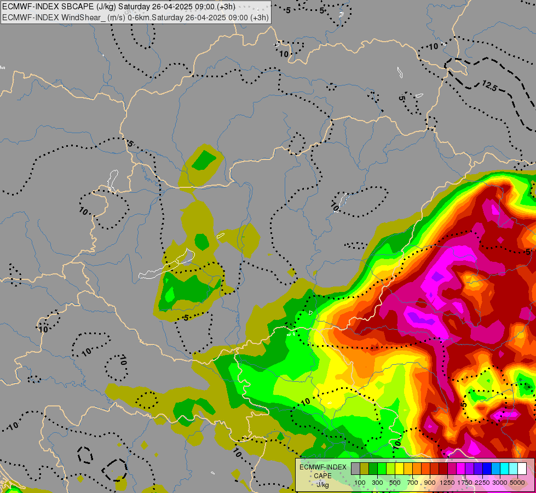Click 'ECMWF-INDEX' text inside the legend
The height and width of the screenshot is (493, 536).
tap(323, 467)
